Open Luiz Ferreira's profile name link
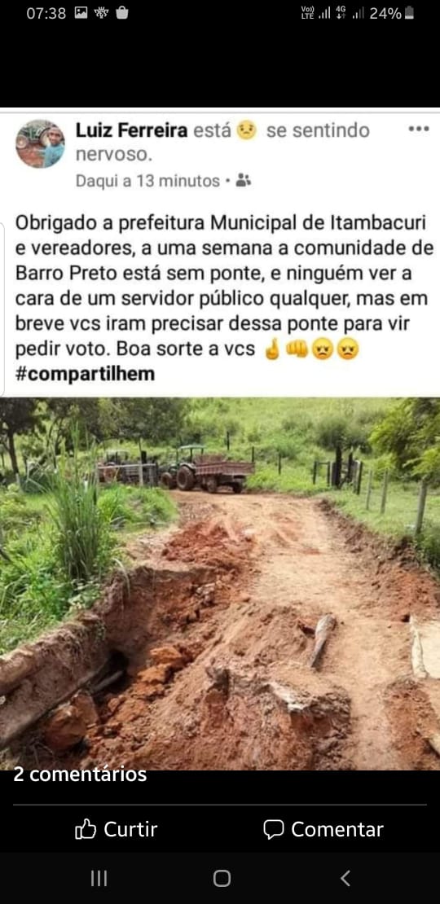Screen dimensions: 440x904 point(131,131)
